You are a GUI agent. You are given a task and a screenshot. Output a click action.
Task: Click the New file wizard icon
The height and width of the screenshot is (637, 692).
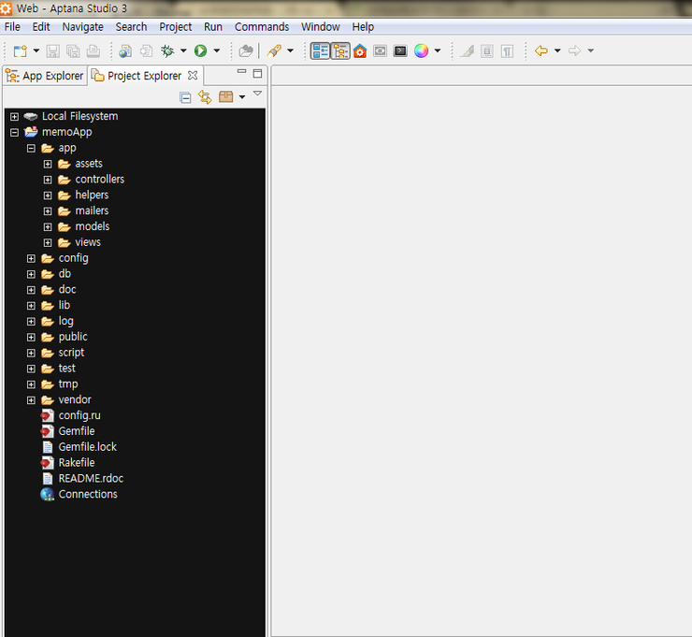click(21, 51)
